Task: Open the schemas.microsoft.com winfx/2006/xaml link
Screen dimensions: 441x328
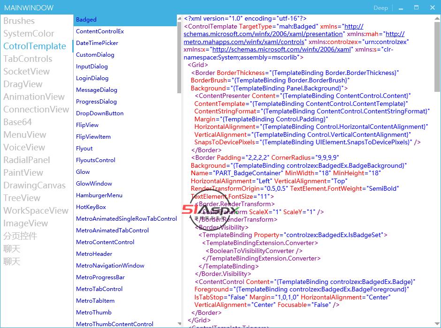Action: click(x=281, y=49)
